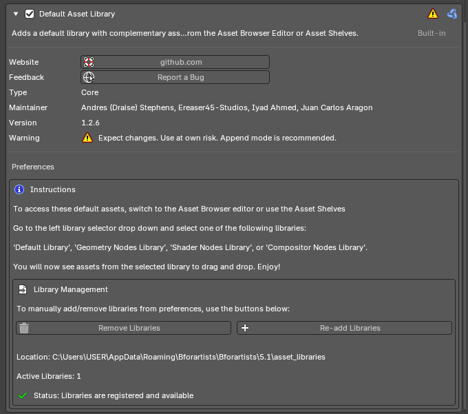
Task: Click the 'Built-in' label text
Action: (432, 33)
